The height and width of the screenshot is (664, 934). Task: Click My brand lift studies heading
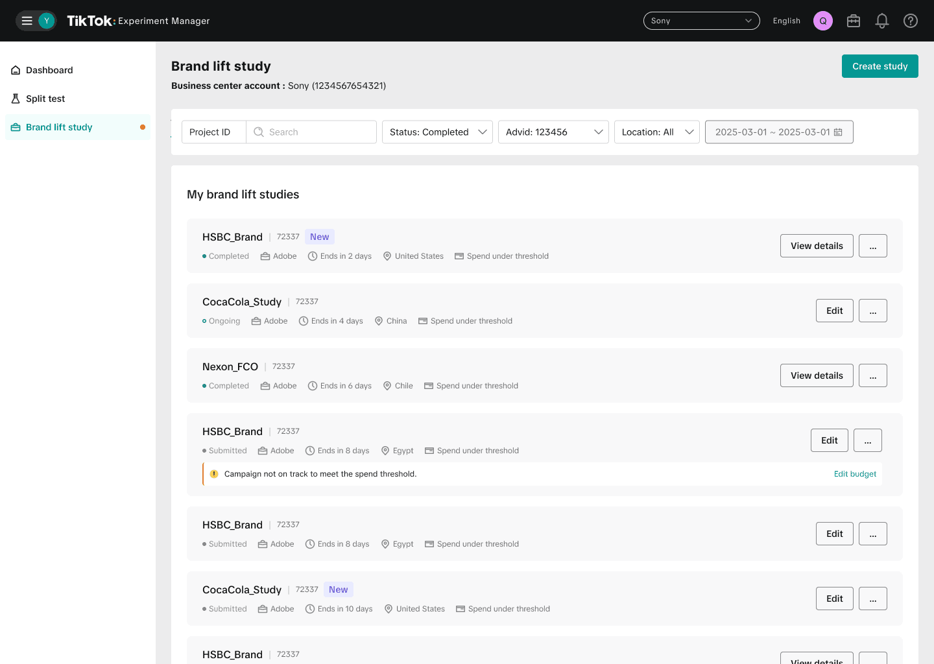(243, 195)
